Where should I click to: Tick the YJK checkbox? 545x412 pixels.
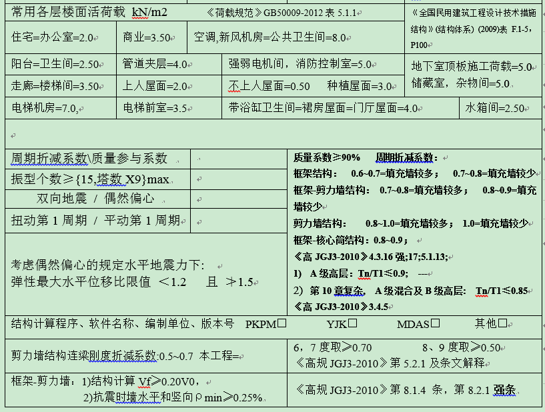click(352, 323)
